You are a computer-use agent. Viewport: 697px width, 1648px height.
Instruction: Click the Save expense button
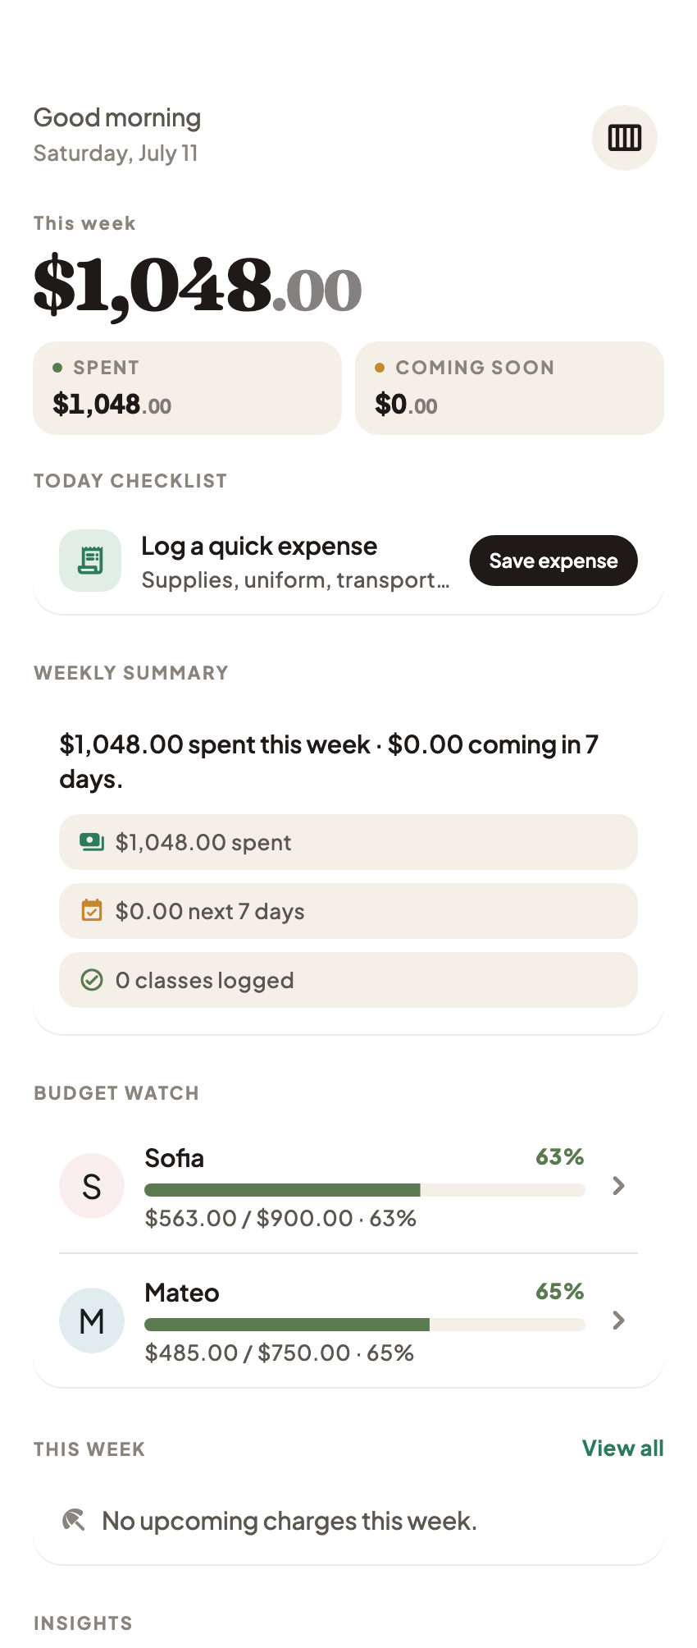pos(553,561)
